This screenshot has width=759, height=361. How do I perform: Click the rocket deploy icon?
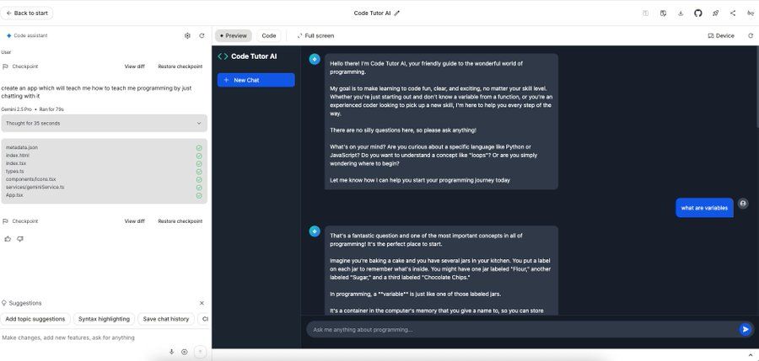point(715,13)
